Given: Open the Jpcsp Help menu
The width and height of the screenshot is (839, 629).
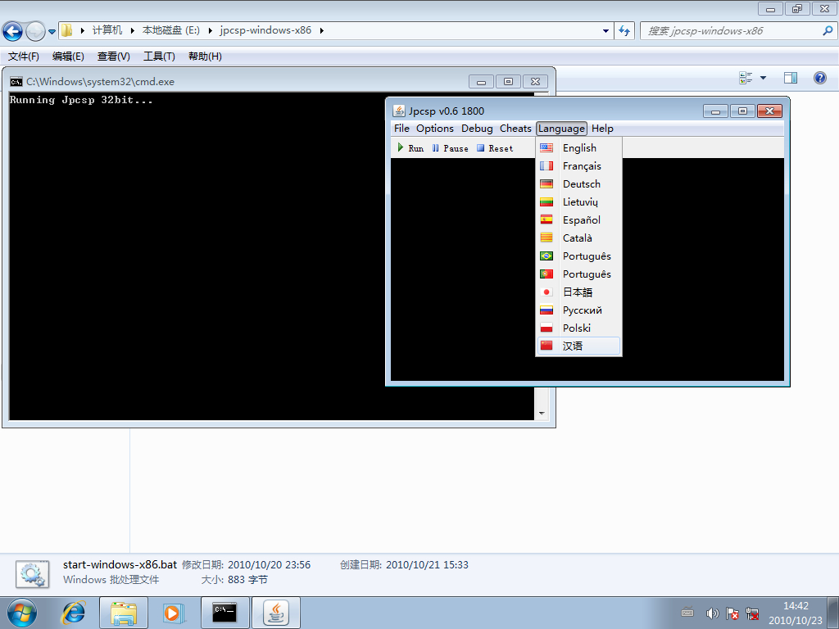Looking at the screenshot, I should (602, 129).
